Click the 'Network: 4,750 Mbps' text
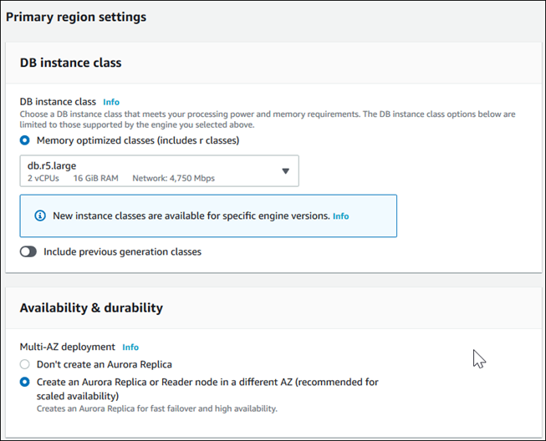Viewport: 546px width, 441px height. [x=173, y=179]
